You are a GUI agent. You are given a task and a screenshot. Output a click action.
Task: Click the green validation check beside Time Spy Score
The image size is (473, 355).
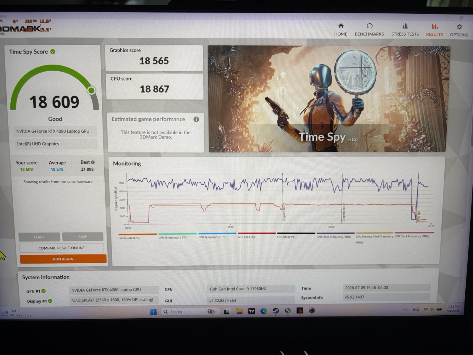(53, 51)
